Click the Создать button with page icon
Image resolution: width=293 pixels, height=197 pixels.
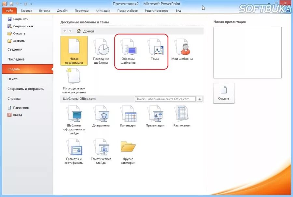pos(224,93)
